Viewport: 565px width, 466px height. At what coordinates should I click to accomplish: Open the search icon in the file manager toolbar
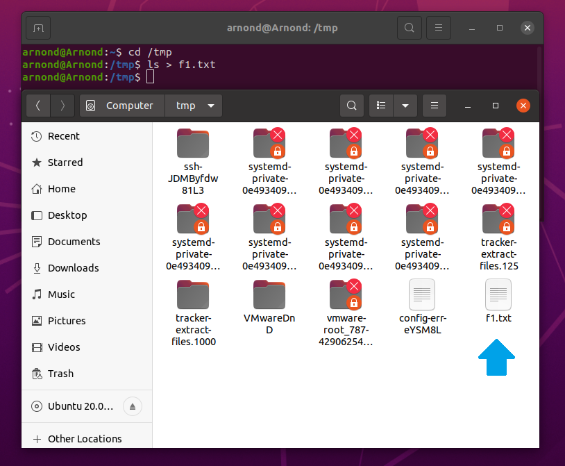click(352, 105)
